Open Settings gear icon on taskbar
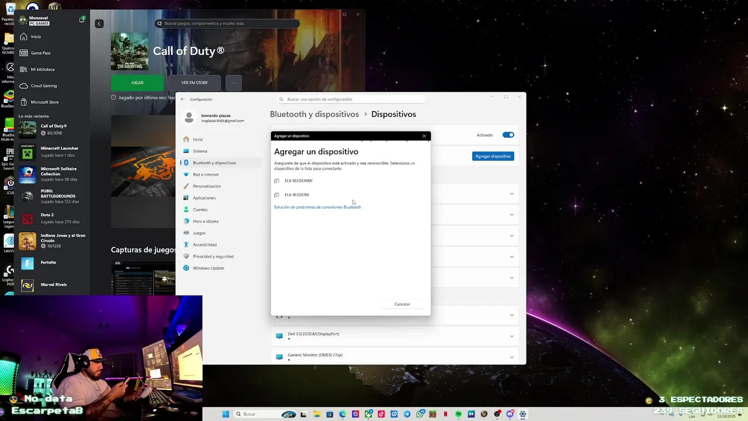Image resolution: width=748 pixels, height=421 pixels. 522,414
